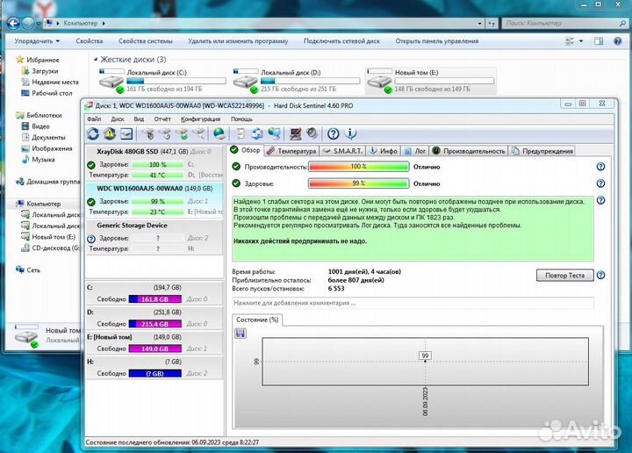Click Повтор Теста button

coord(564,276)
